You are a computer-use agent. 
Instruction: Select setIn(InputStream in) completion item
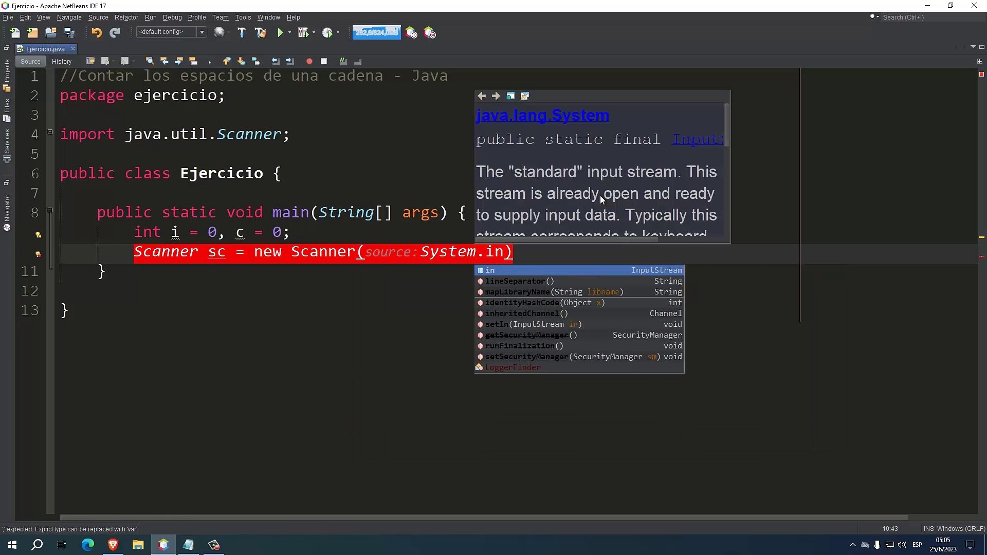(x=533, y=324)
